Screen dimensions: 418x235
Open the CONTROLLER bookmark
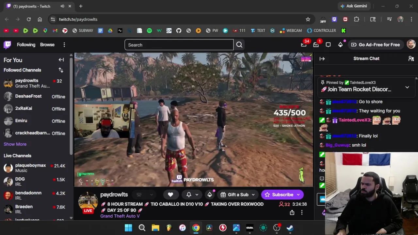pyautogui.click(x=321, y=31)
